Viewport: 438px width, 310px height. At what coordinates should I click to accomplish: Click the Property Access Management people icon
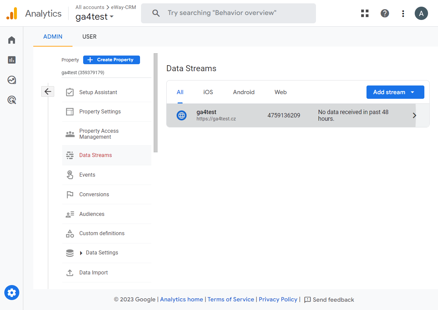[70, 134]
